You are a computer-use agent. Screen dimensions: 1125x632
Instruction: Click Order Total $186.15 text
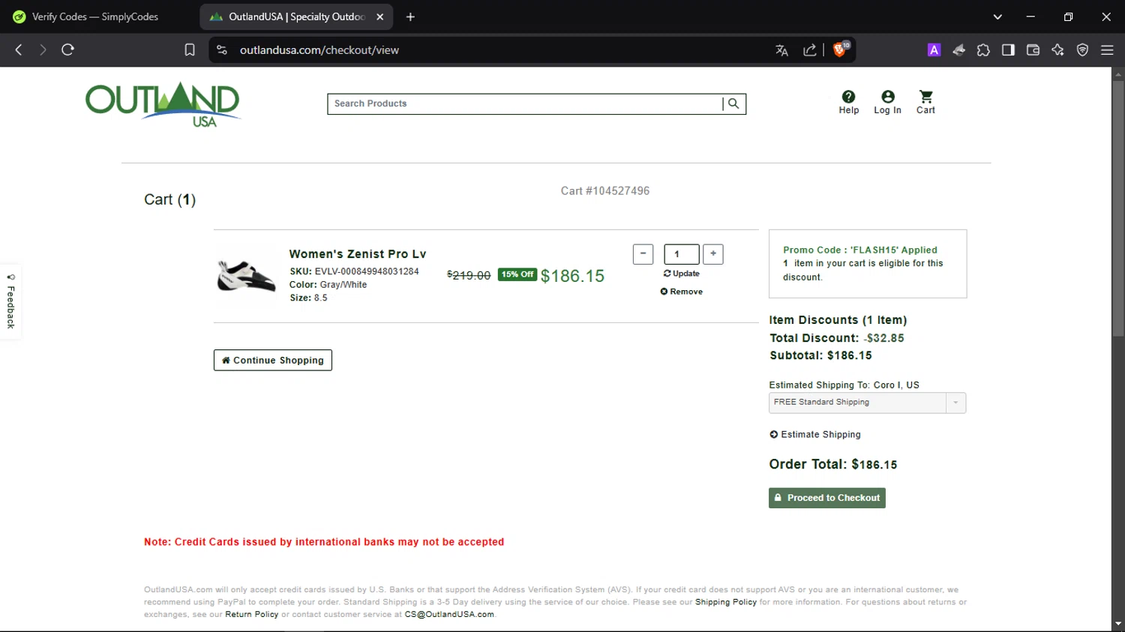tap(832, 464)
